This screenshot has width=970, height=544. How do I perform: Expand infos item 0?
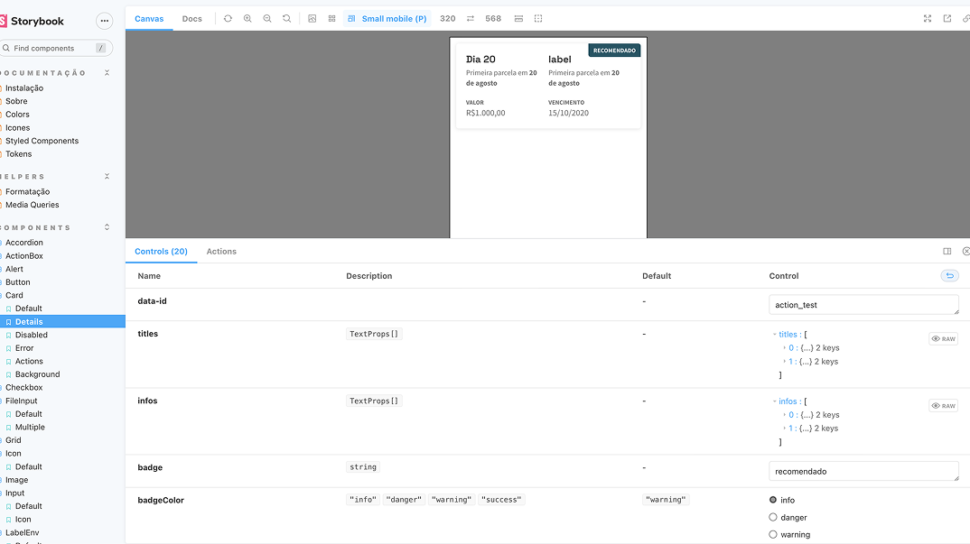coord(785,415)
